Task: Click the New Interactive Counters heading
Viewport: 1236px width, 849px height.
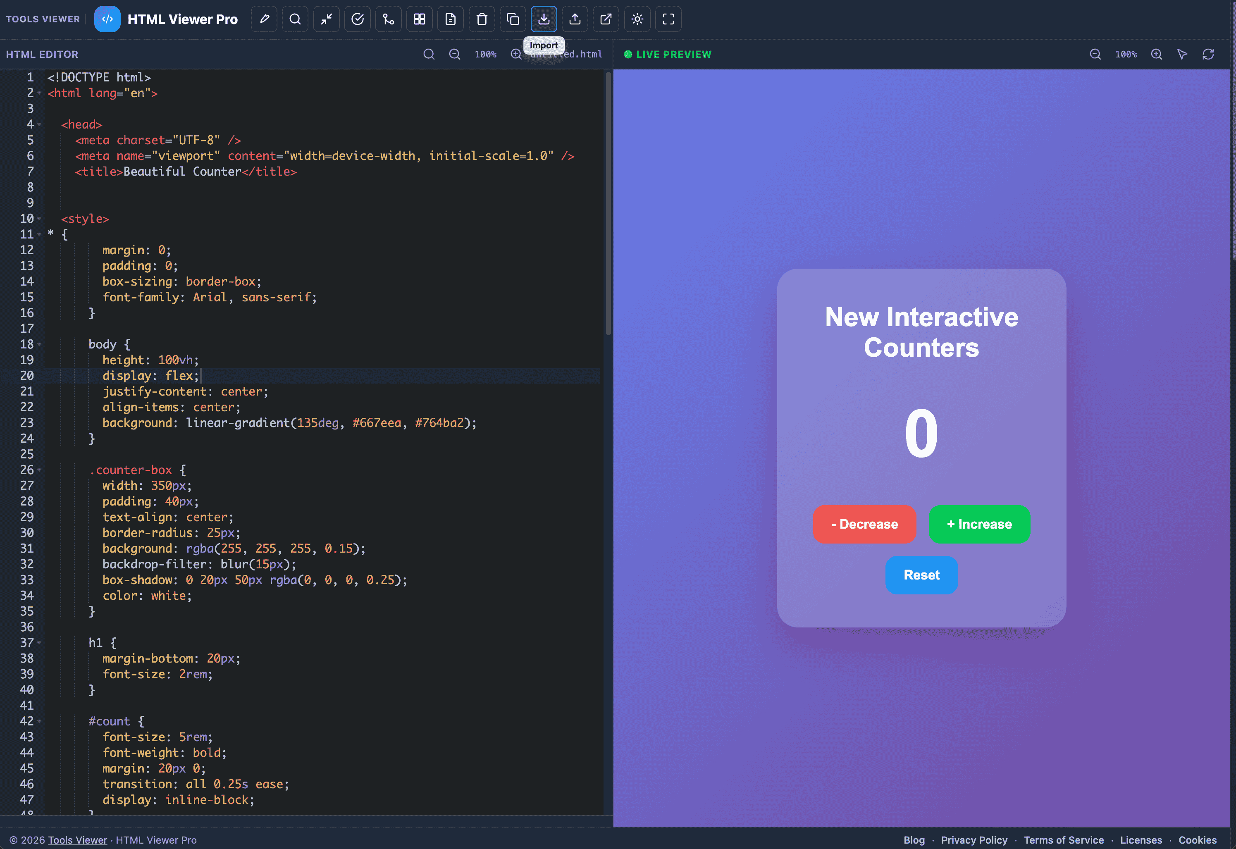Action: (922, 332)
